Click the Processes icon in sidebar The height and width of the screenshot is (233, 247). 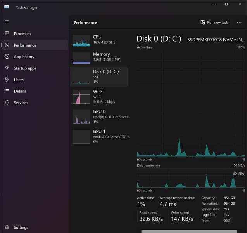[x=7, y=34]
